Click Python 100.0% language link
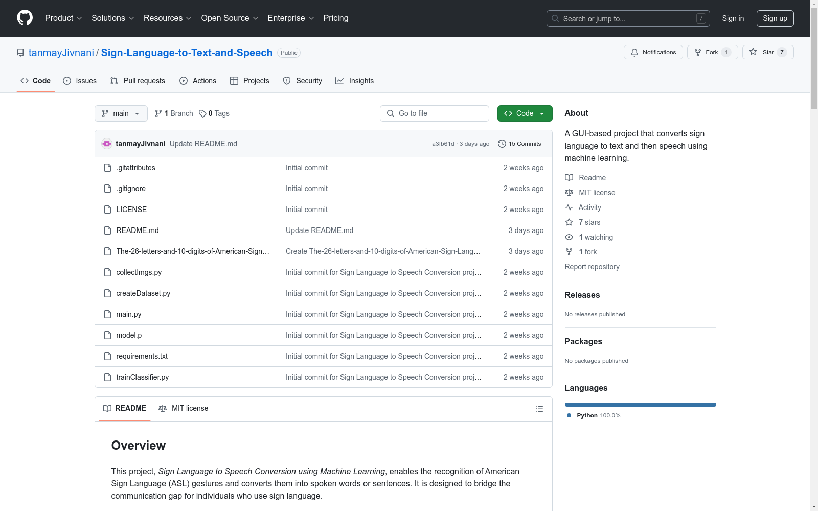 594,415
